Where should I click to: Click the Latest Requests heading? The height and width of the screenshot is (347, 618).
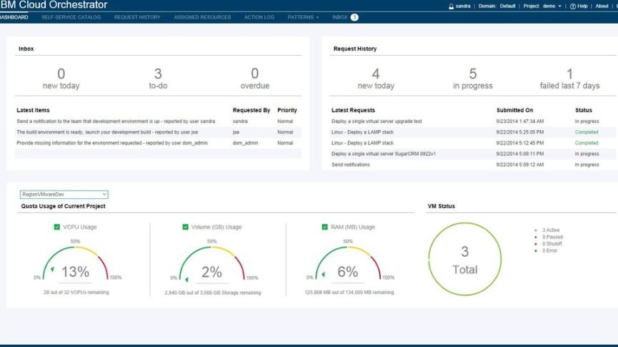(x=353, y=110)
